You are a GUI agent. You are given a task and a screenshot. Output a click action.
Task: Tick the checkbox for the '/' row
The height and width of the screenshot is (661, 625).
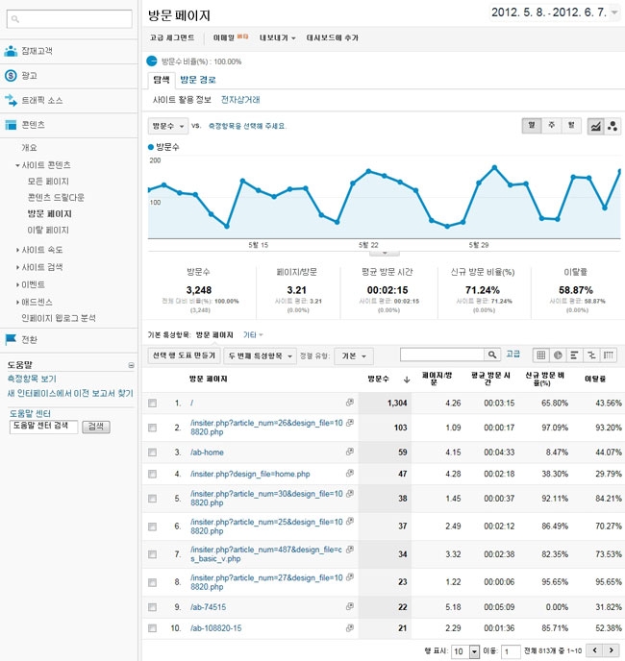(x=152, y=403)
